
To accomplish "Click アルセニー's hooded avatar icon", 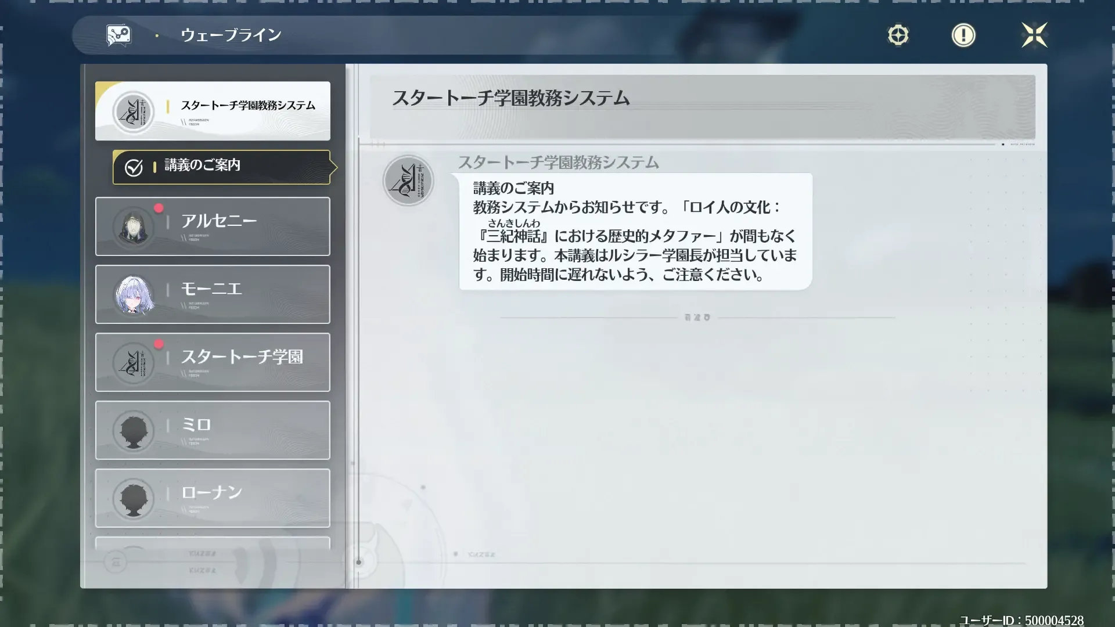I will (134, 226).
